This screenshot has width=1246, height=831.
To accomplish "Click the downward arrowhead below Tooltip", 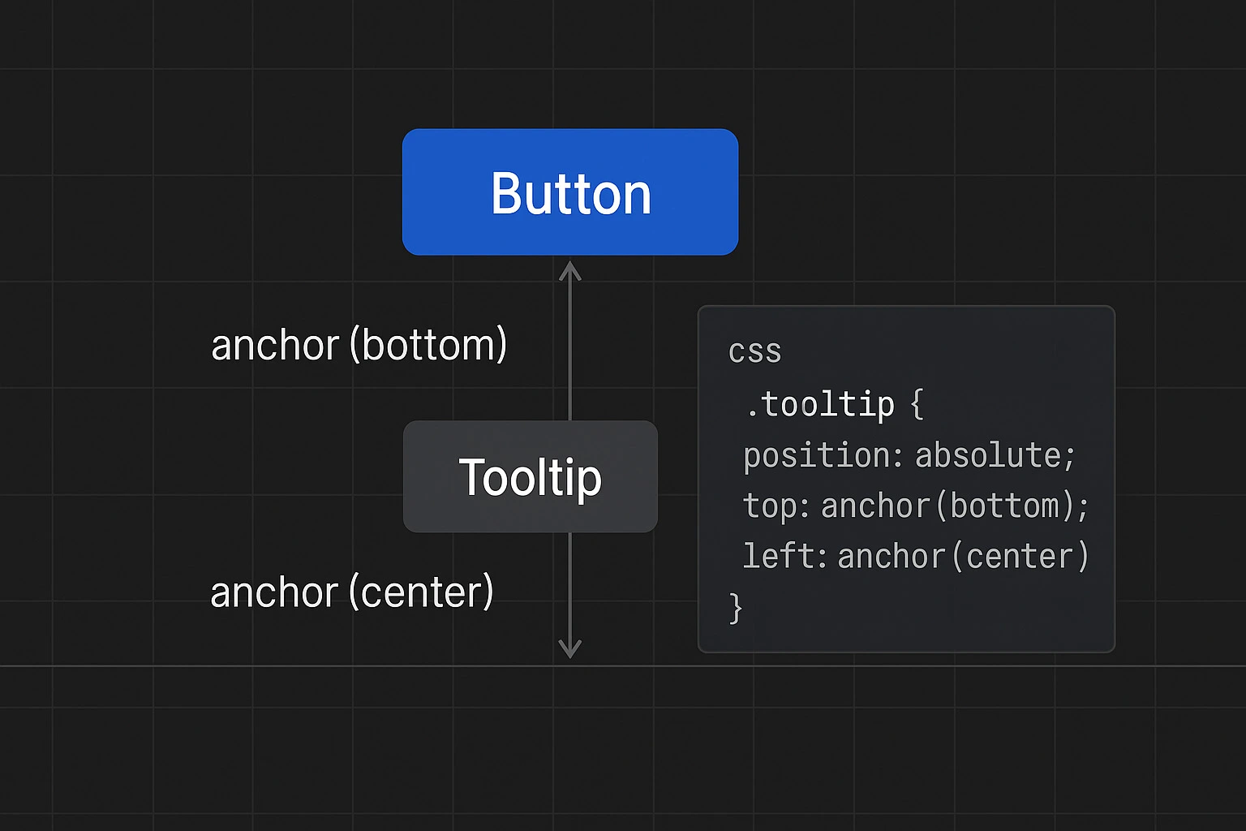I will tap(570, 648).
